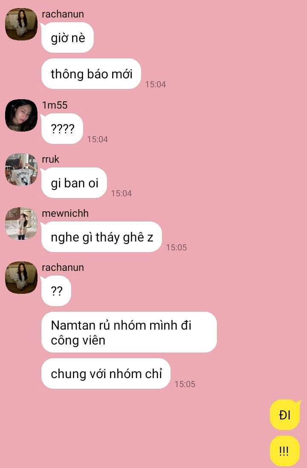Select the "giờ nè" message bubble
The image size is (307, 468).
(67, 37)
